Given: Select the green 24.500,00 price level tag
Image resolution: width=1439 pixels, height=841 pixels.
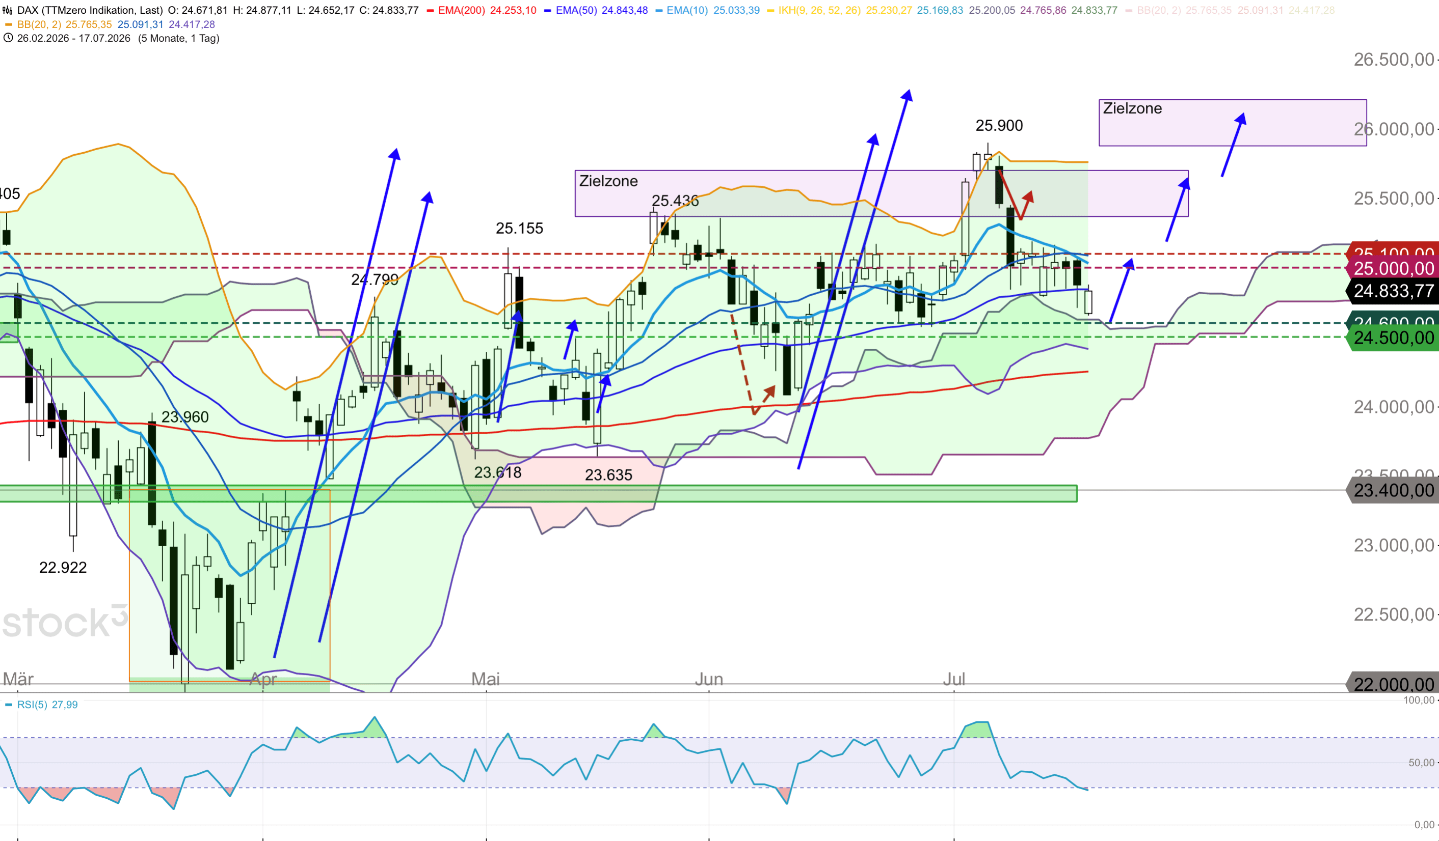Looking at the screenshot, I should 1393,338.
